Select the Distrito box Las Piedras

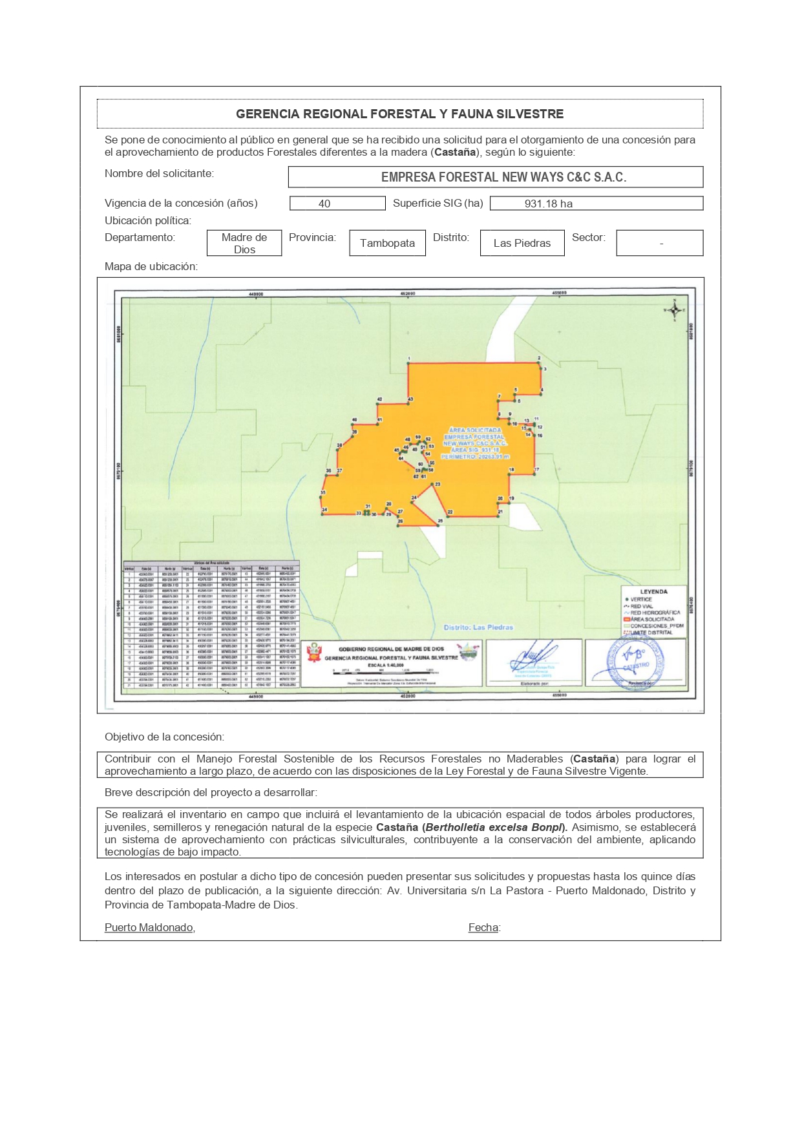pyautogui.click(x=522, y=244)
